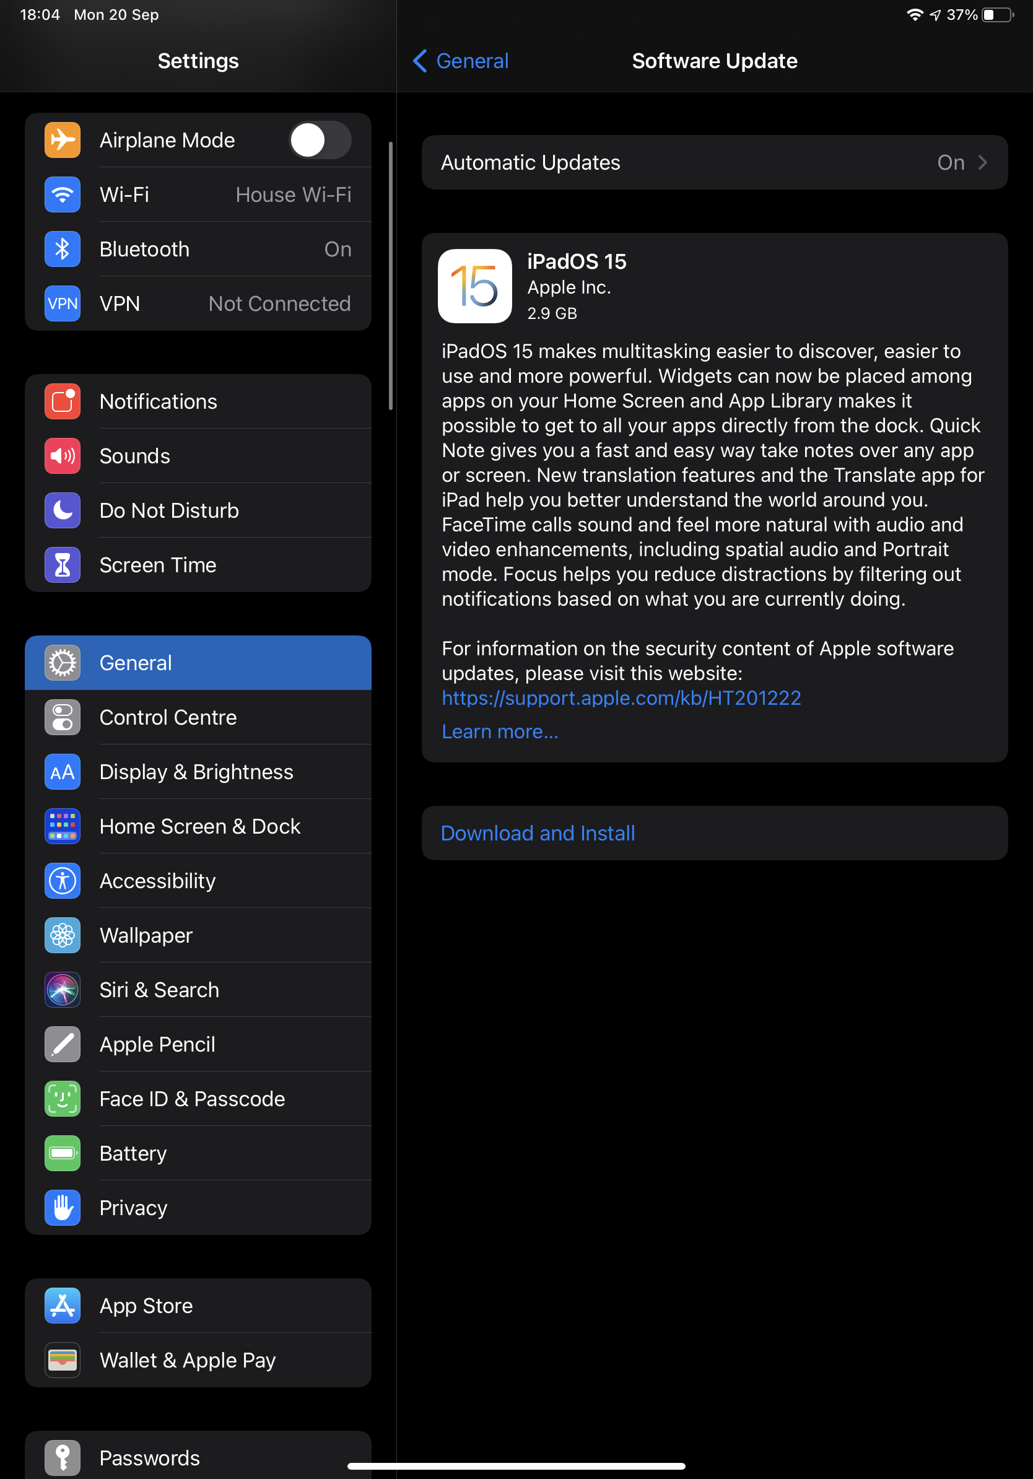The width and height of the screenshot is (1033, 1479).
Task: Tap the VPN Not Connected status
Action: point(279,303)
